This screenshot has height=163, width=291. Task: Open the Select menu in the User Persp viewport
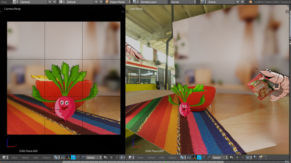click(151, 157)
